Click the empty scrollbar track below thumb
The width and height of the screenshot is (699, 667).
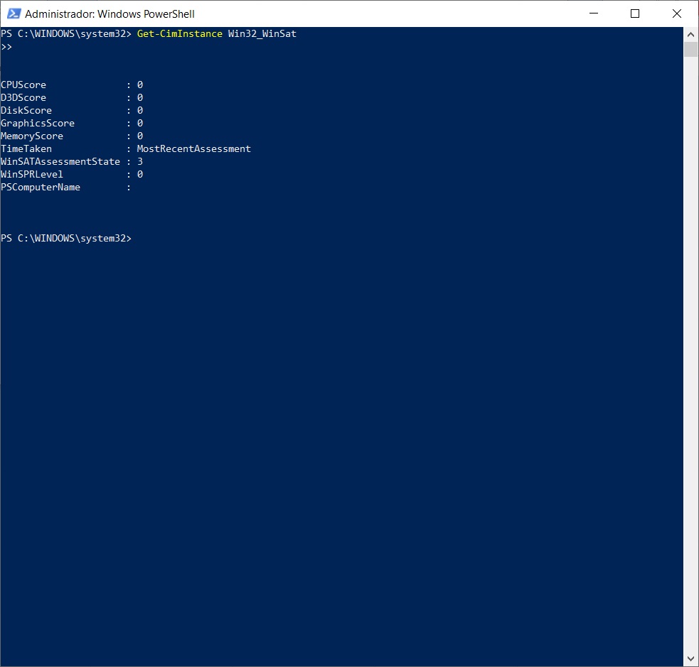690,355
